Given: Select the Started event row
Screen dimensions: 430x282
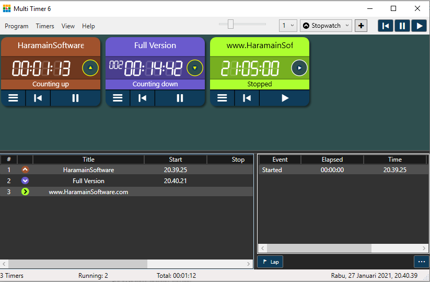Looking at the screenshot, I should click(x=343, y=170).
